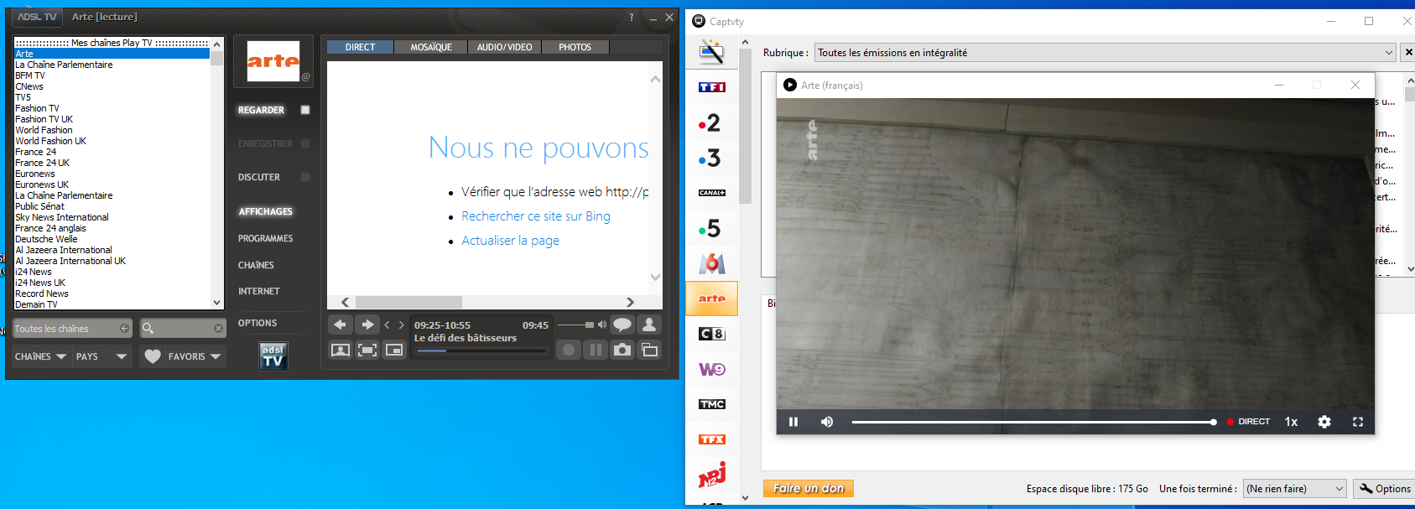This screenshot has height=509, width=1415.
Task: Toggle the REGARDER checkbox
Action: pyautogui.click(x=305, y=110)
